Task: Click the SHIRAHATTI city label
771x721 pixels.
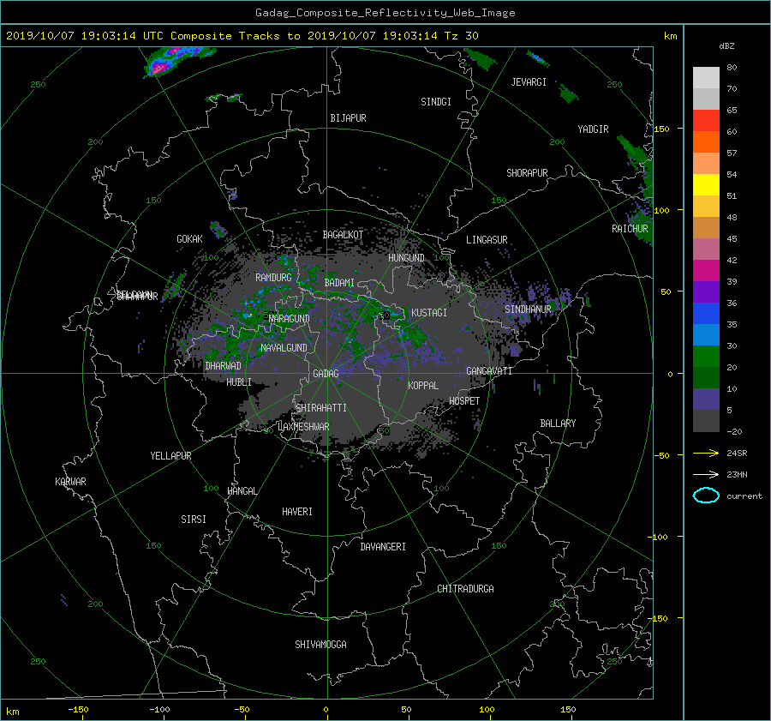Action: pos(321,407)
